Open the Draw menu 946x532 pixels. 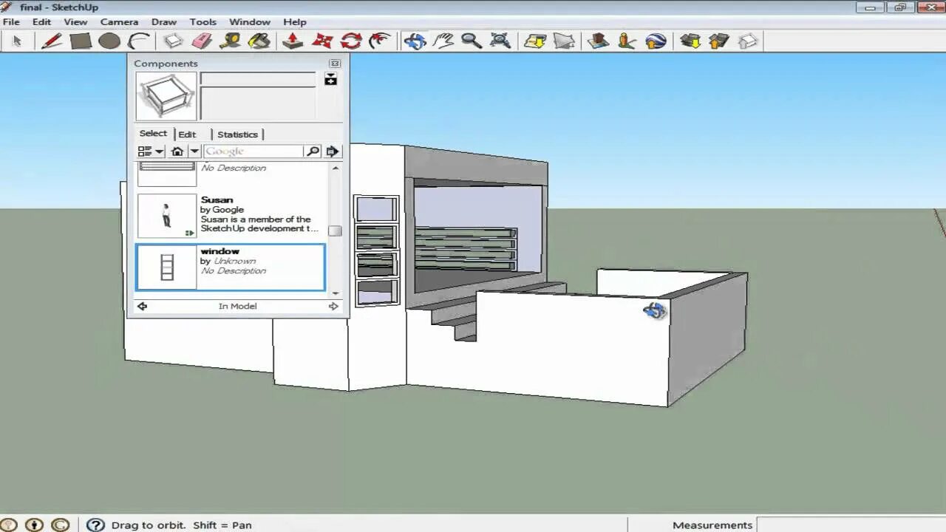[x=164, y=22]
